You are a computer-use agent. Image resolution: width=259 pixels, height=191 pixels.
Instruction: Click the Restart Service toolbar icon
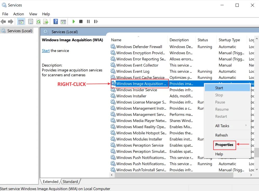[96, 22]
